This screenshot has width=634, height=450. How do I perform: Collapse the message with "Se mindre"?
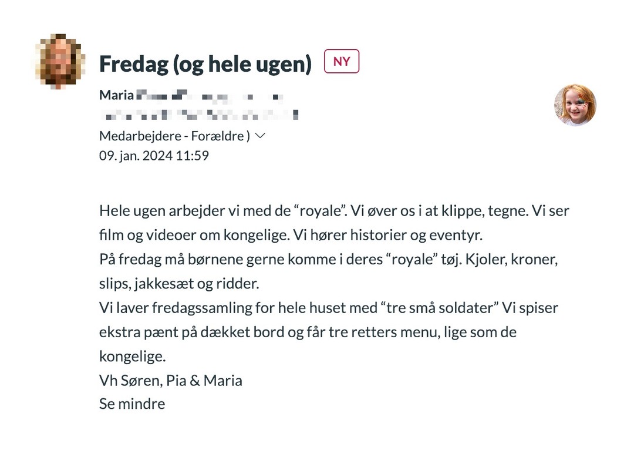tap(132, 404)
